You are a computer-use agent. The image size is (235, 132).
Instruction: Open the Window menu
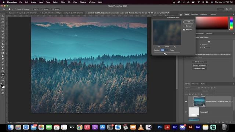pyautogui.click(x=92, y=2)
